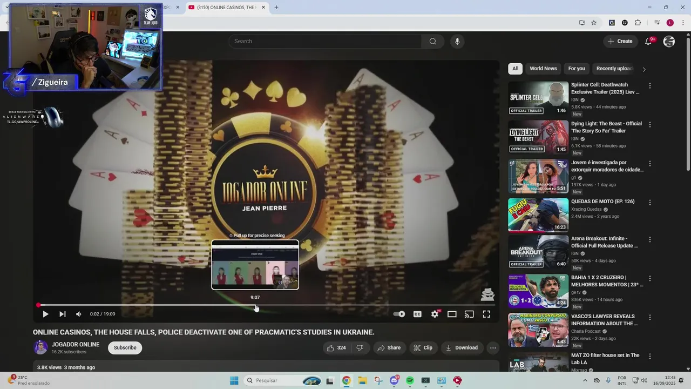691x389 pixels.
Task: Install app icon in address bar
Action: [x=582, y=23]
